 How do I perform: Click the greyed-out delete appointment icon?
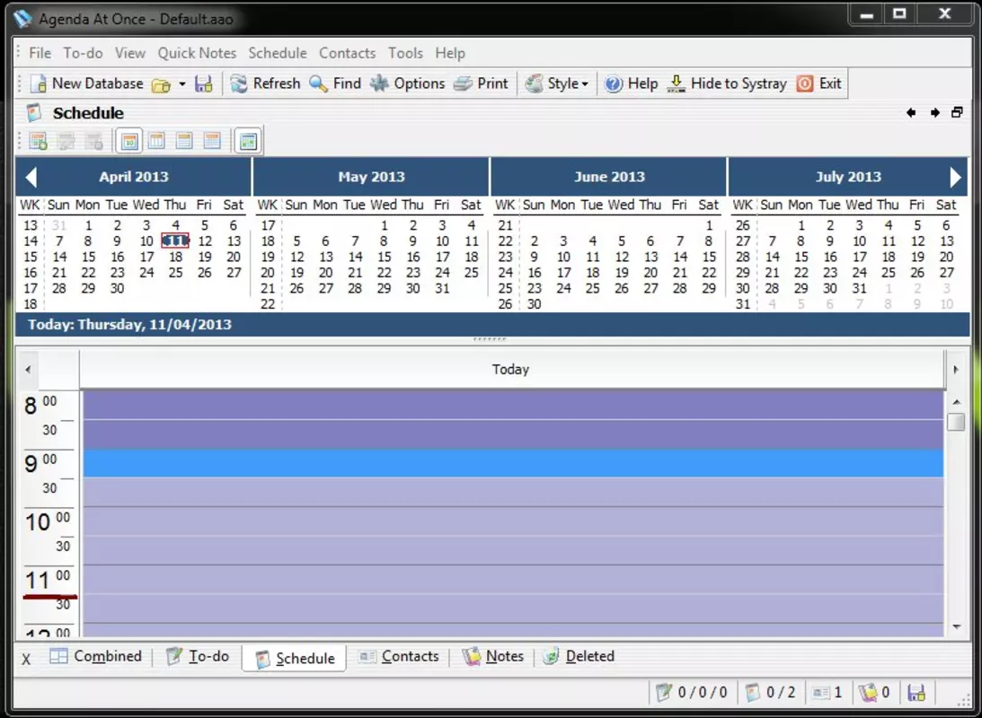tap(94, 141)
